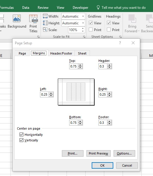The width and height of the screenshot is (153, 176).
Task: Decrease the Footer margin value
Action: 109,124
